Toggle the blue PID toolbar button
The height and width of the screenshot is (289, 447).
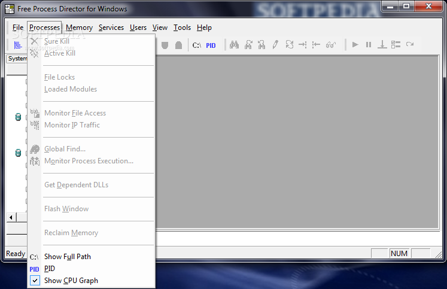[x=211, y=45]
